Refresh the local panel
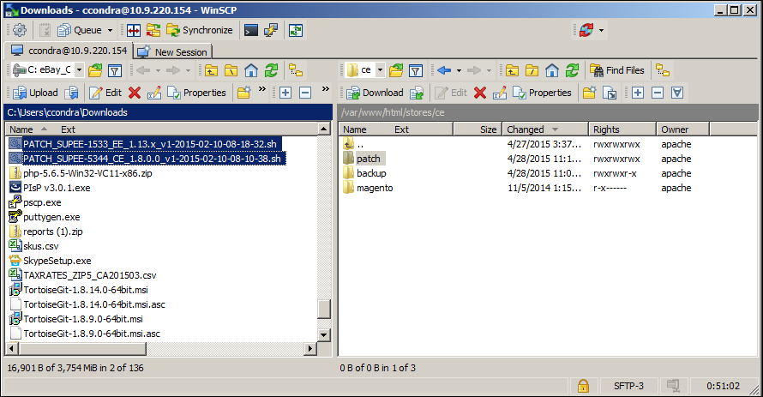The image size is (763, 397). pyautogui.click(x=271, y=70)
